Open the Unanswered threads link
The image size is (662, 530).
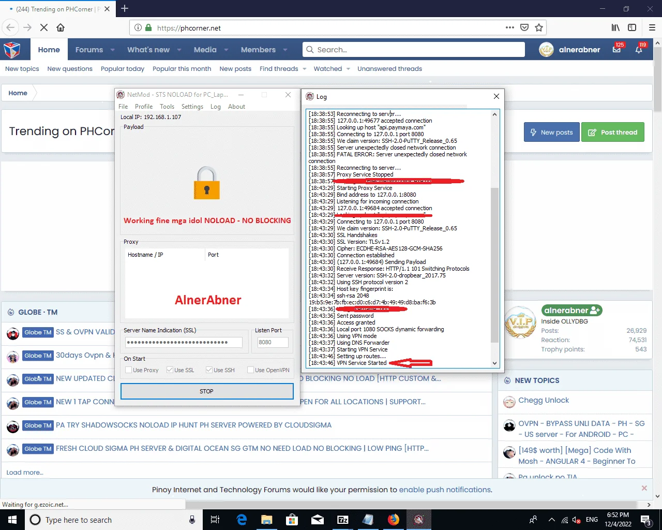point(389,69)
